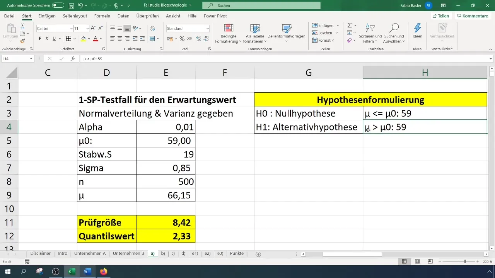Screen dimensions: 495x278
Task: Center text horizontally in cell
Action: coord(120,39)
